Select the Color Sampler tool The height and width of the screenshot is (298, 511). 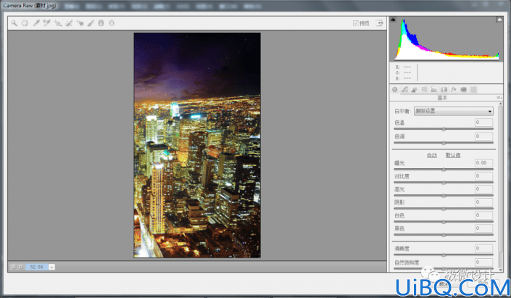(x=46, y=22)
